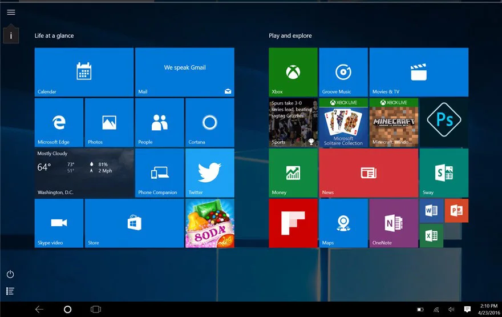
Task: Open the Power options button
Action: 10,275
